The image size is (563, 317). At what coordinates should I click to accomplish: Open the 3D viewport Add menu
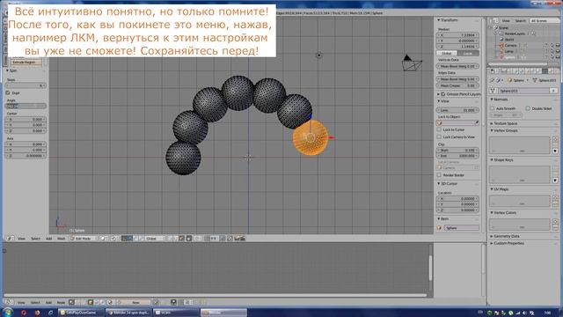click(x=49, y=239)
